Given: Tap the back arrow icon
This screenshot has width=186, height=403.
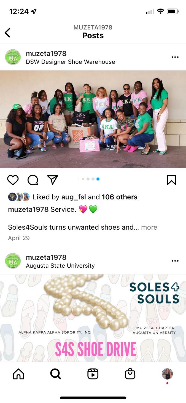Looking at the screenshot, I should pos(7,33).
